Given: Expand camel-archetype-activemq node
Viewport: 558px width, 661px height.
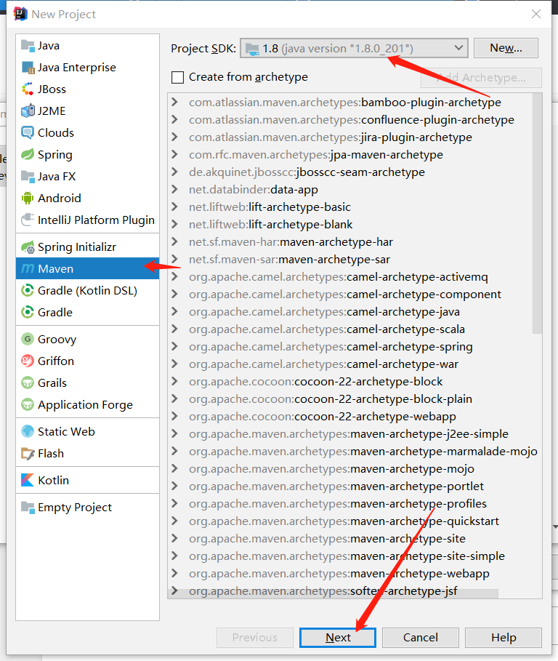Looking at the screenshot, I should (174, 276).
